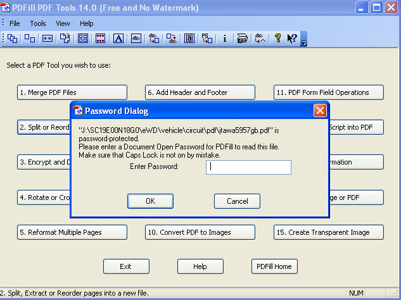Click the Scan to PDF scanner icon
This screenshot has height=300, width=401.
coord(242,39)
